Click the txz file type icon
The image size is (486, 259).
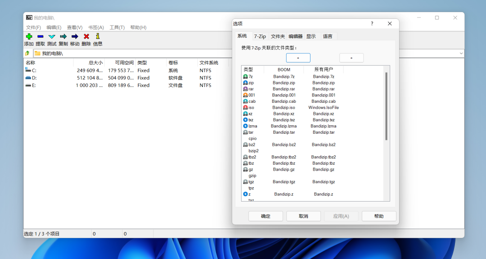click(x=245, y=119)
